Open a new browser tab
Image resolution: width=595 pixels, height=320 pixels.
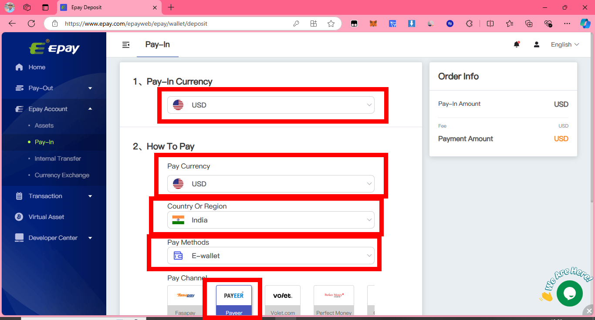point(171,7)
